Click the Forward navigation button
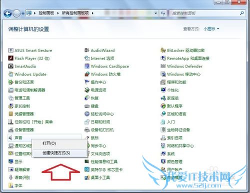This screenshot has height=193, width=250. (16, 13)
